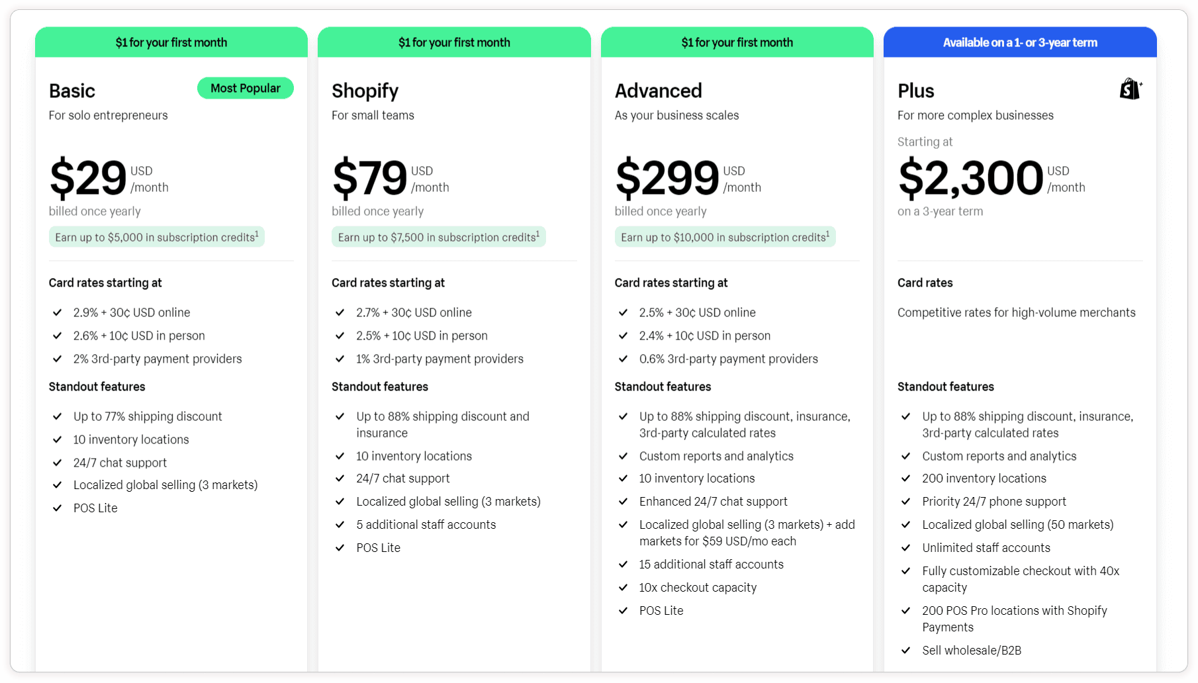Click the $2,300 Plus plan price
Viewport: 1198px width, 683px height.
[x=970, y=178]
